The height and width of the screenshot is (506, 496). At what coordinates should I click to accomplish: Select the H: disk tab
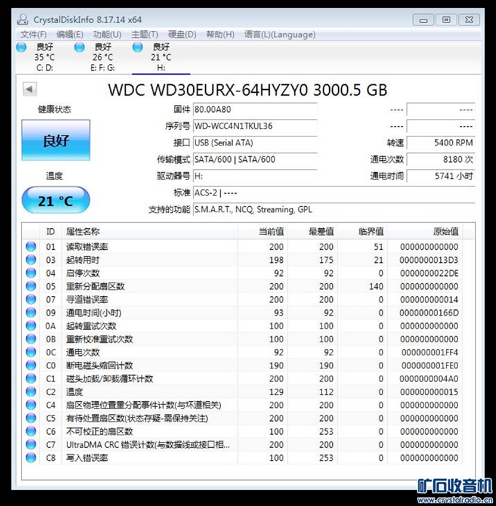tap(161, 57)
